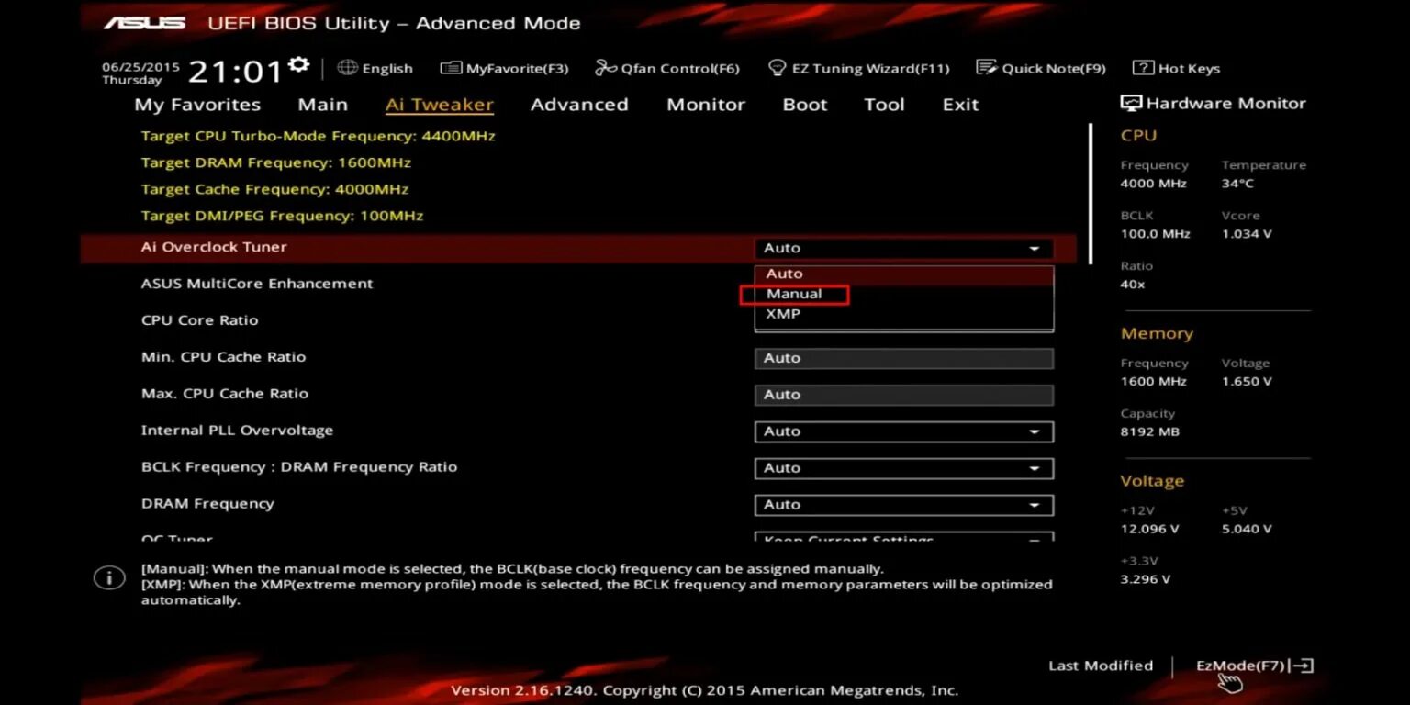This screenshot has width=1410, height=705.
Task: Open the Monitor tab
Action: [706, 105]
